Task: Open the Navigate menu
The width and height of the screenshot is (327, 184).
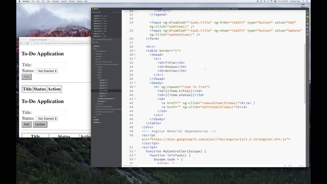Action: [x=55, y=1]
